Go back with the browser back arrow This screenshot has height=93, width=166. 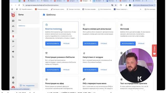pyautogui.click(x=12, y=5)
